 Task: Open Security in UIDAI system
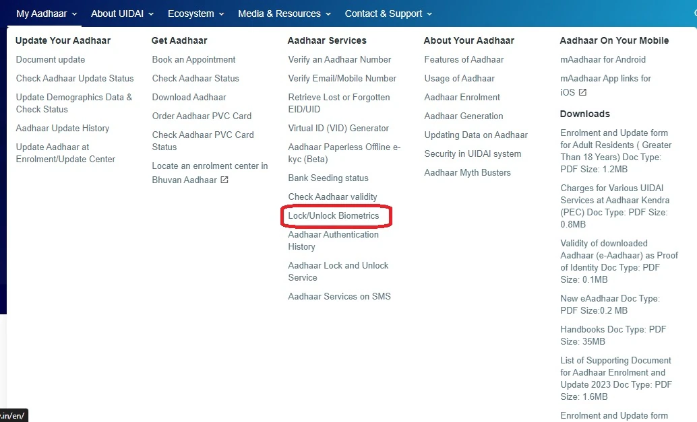(473, 154)
